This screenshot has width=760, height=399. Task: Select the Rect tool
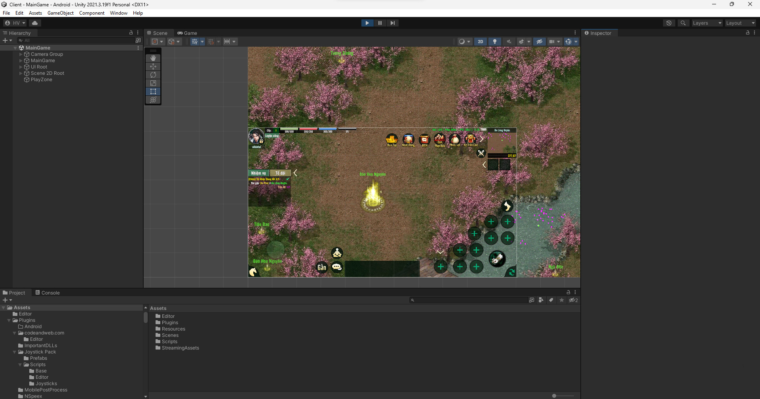pyautogui.click(x=153, y=91)
